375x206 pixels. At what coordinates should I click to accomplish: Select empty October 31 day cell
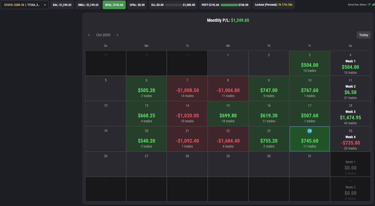point(310,164)
